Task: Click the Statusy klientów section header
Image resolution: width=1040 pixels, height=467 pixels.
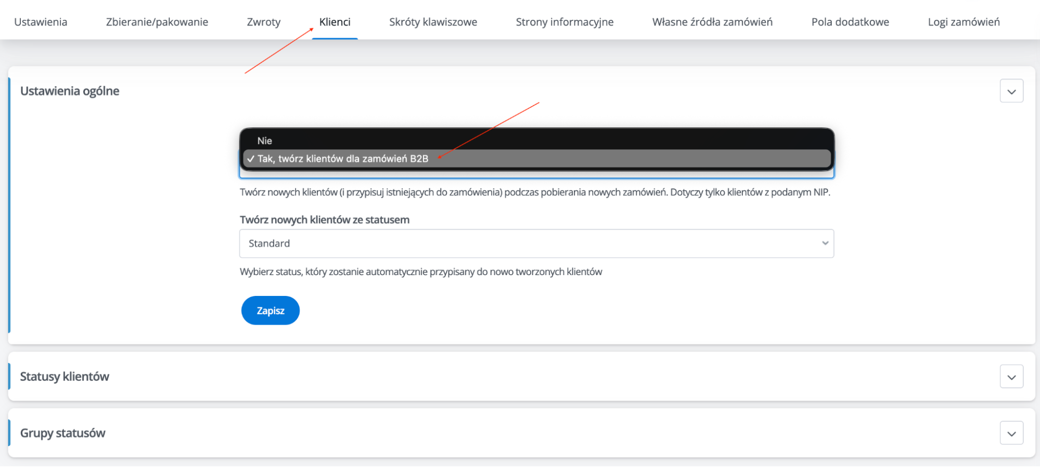Action: pos(65,377)
